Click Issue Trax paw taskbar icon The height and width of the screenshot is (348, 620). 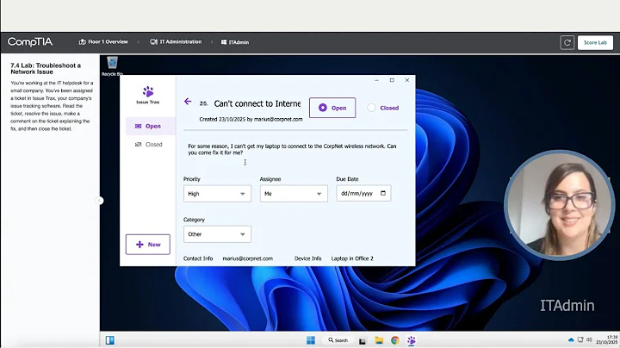412,340
